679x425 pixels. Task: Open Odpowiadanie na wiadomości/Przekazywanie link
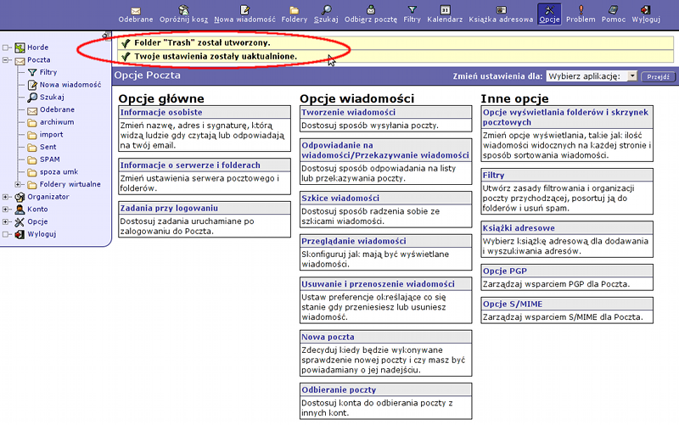(x=385, y=150)
